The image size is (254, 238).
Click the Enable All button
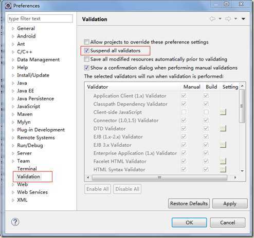tap(98, 189)
